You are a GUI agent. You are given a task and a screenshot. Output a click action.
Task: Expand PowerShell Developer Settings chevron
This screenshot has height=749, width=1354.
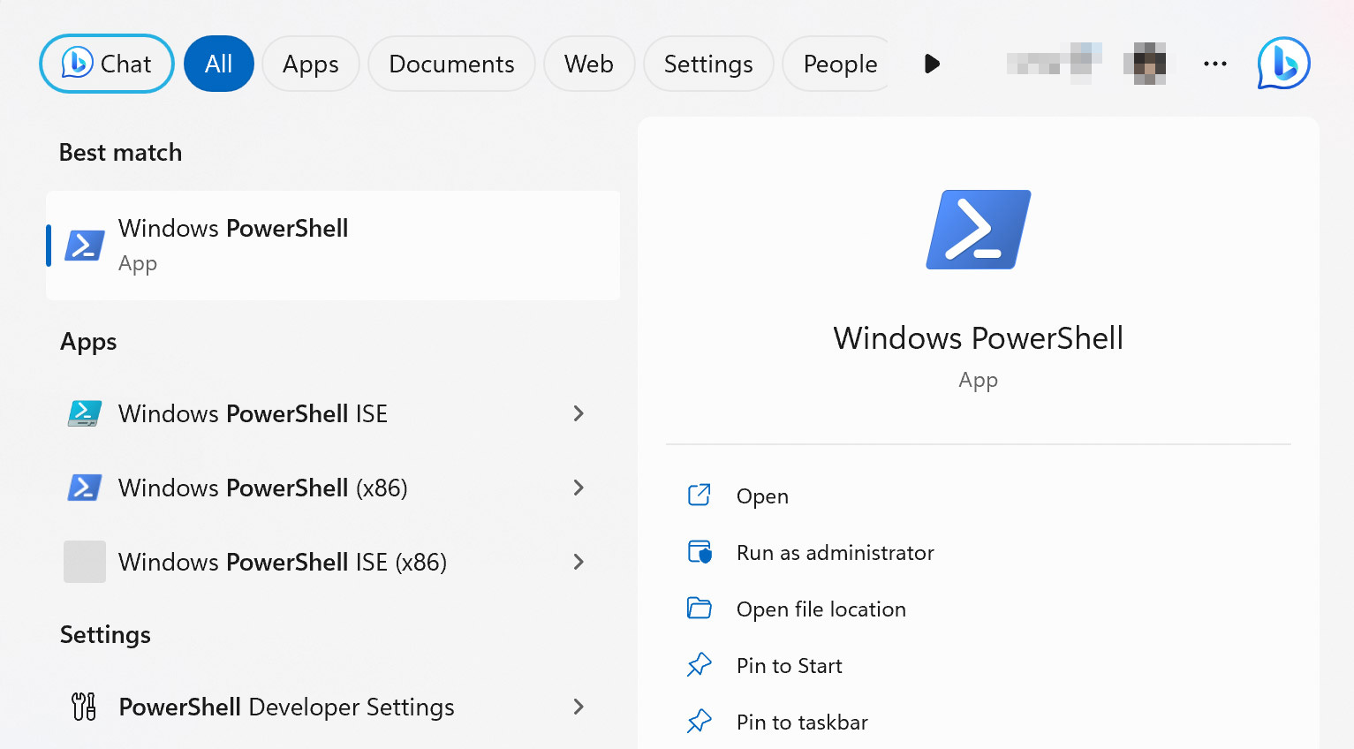[579, 707]
